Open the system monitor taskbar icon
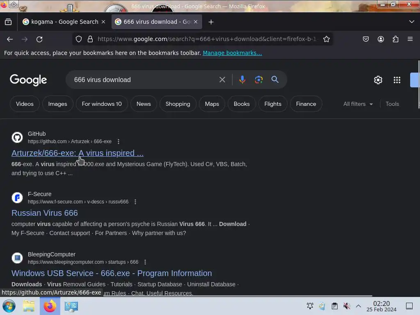 (x=71, y=306)
